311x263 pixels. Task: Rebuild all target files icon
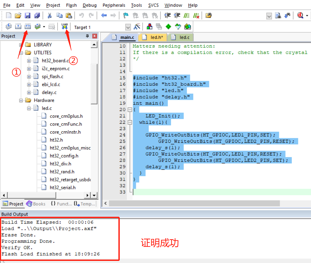(x=28, y=26)
